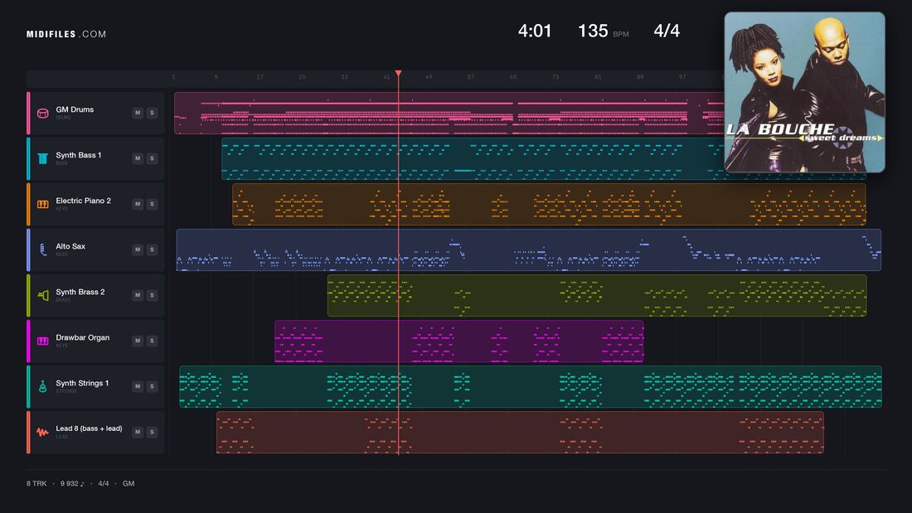Click the GM Drums drum icon

(x=42, y=113)
